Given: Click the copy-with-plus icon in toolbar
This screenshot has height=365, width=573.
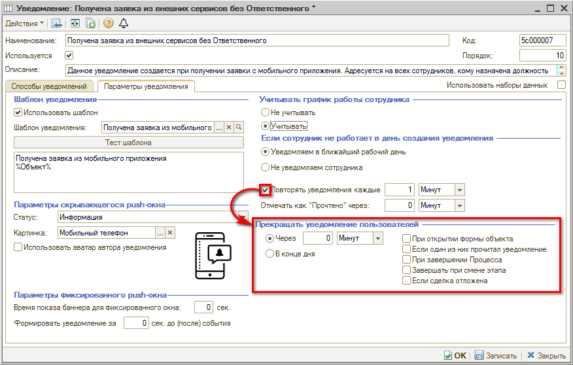Looking at the screenshot, I should click(91, 23).
